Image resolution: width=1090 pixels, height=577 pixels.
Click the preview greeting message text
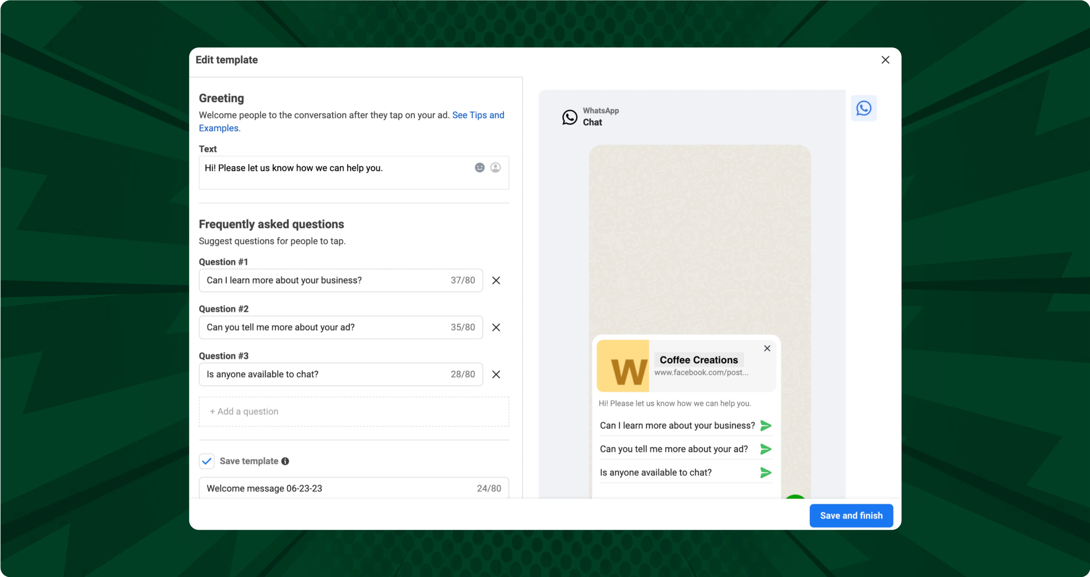coord(675,403)
